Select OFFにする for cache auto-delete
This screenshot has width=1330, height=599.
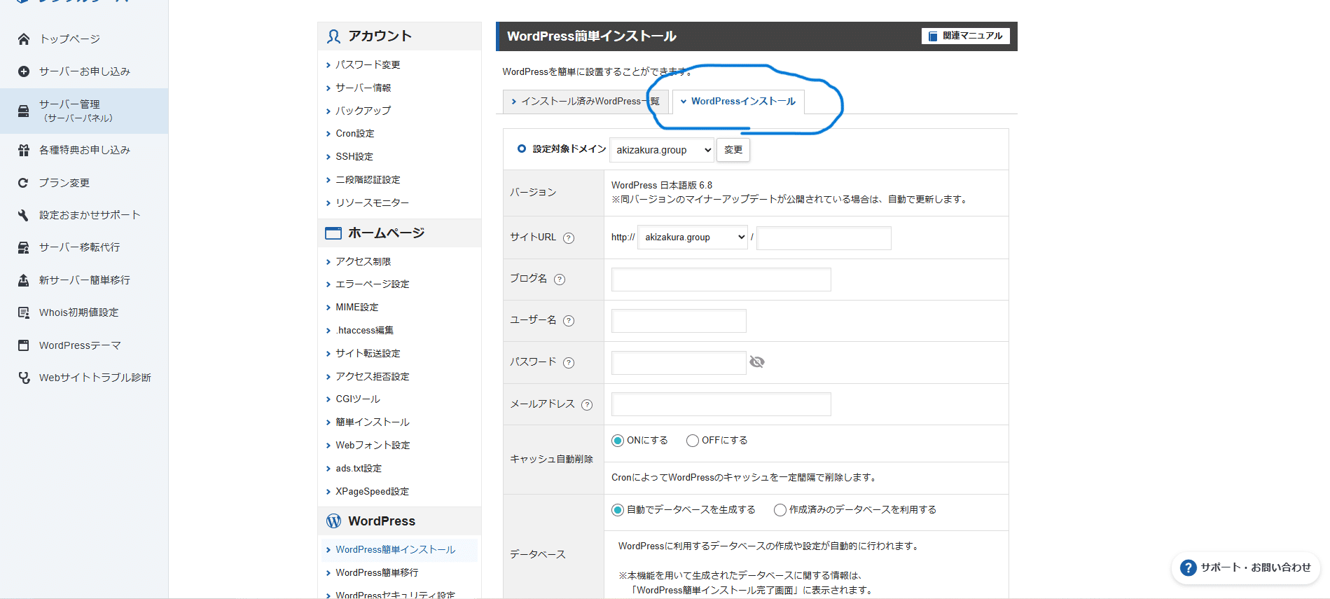click(x=693, y=441)
